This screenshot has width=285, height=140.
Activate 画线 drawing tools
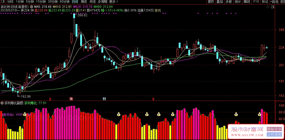(x=247, y=2)
